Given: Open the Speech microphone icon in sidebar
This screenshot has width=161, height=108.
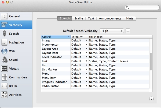Looking at the screenshot, I should pyautogui.click(x=4, y=34).
